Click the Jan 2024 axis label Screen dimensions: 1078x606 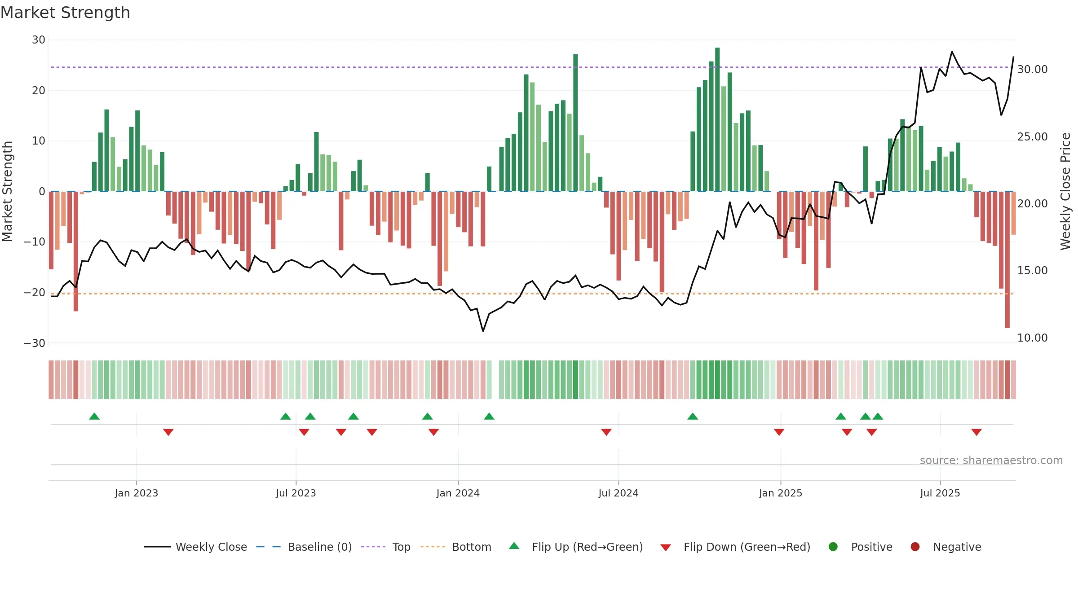coord(458,493)
